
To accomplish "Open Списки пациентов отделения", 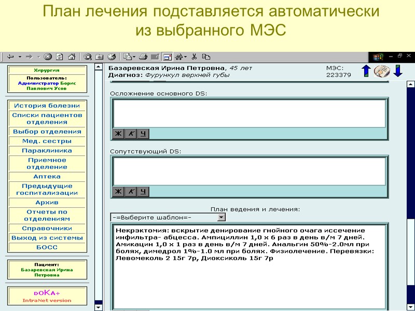I will tap(47, 119).
